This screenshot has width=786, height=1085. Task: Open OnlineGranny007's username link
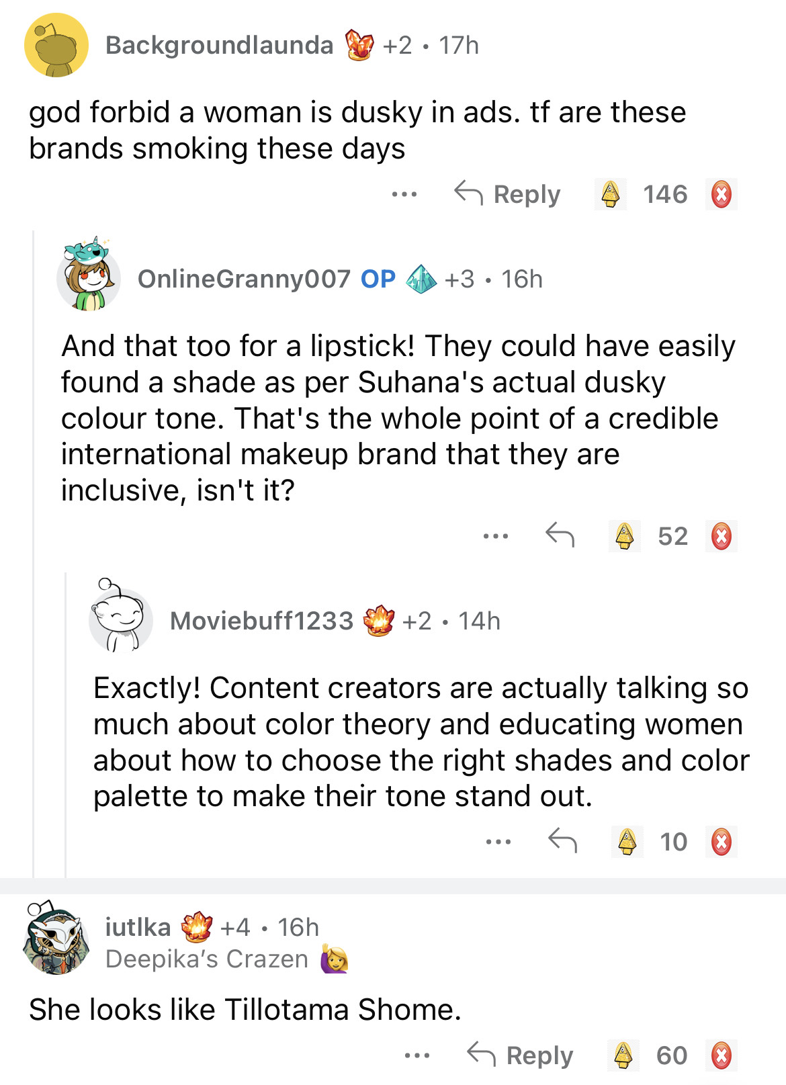tap(244, 279)
